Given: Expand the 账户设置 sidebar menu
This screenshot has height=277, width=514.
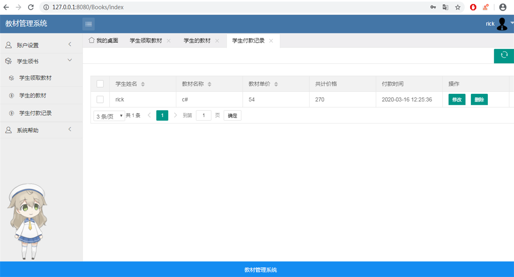Looking at the screenshot, I should (41, 45).
